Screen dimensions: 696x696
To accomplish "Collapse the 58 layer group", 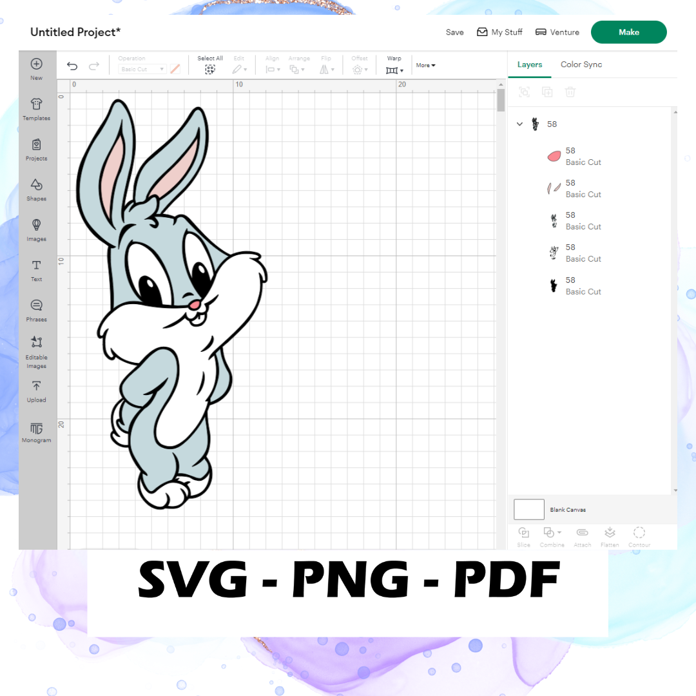I will [519, 124].
